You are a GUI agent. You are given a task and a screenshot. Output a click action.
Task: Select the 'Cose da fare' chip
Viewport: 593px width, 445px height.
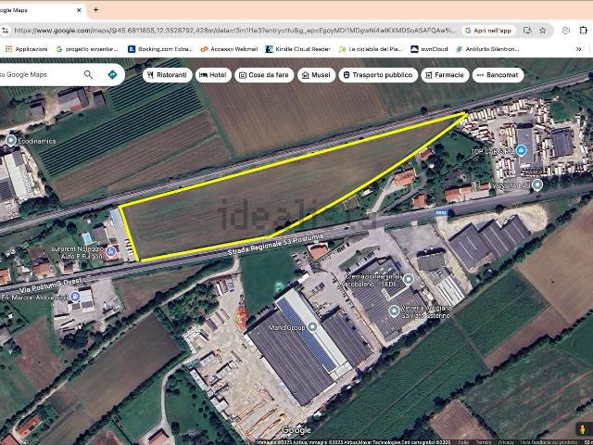264,75
